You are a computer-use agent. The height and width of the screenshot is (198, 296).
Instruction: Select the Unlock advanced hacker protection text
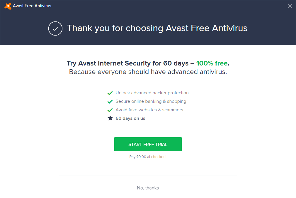(x=152, y=93)
